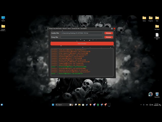Image resolution: width=162 pixels, height=122 pixels.
Task: Open Task View from taskbar
Action: click(76, 105)
